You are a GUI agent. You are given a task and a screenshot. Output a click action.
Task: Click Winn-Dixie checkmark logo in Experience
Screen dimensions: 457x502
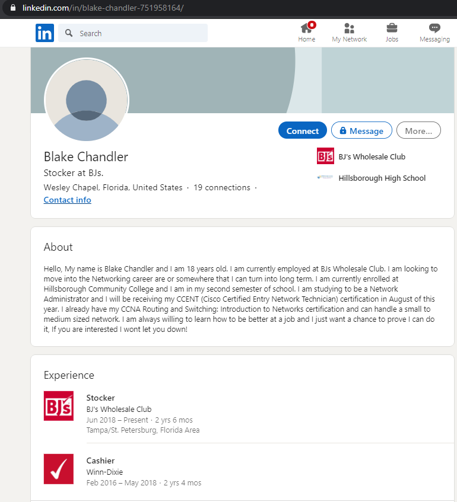tap(59, 469)
